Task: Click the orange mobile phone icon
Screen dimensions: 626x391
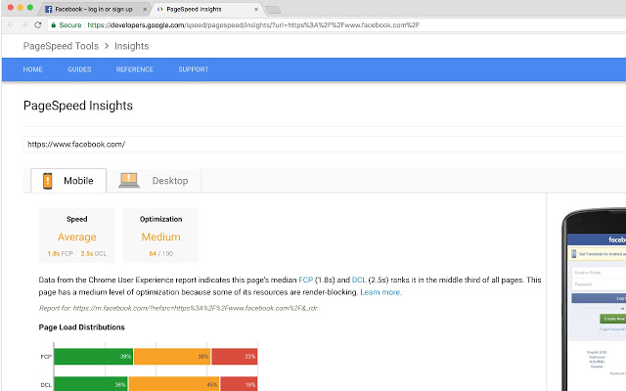Action: pos(48,181)
